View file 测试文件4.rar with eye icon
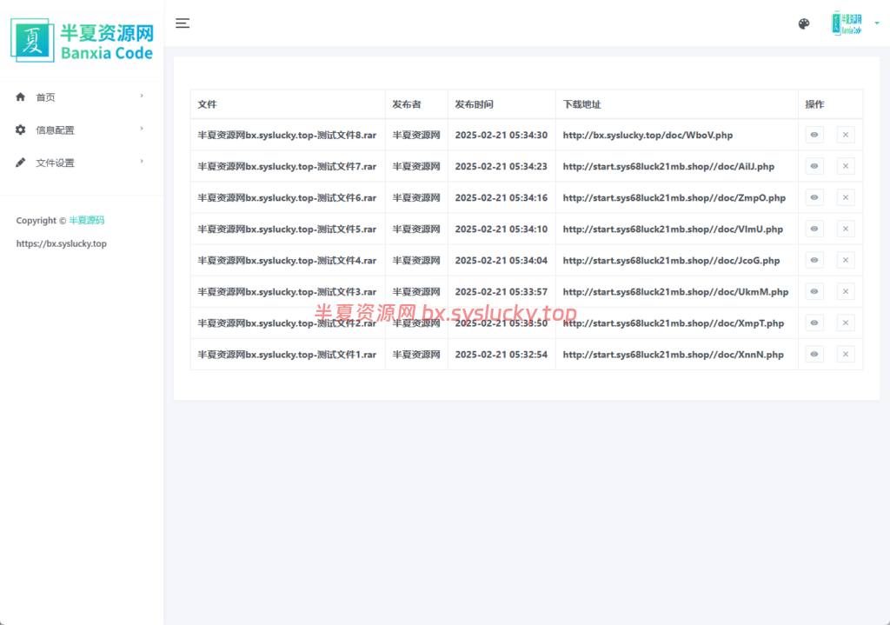 click(814, 260)
